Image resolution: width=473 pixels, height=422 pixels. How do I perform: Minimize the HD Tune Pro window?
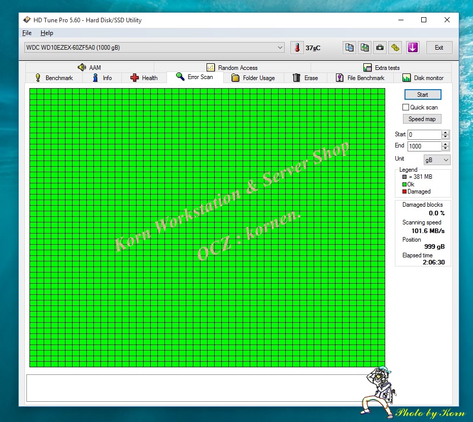[401, 20]
